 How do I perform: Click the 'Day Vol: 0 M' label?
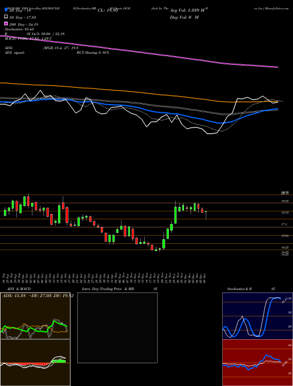(x=184, y=17)
